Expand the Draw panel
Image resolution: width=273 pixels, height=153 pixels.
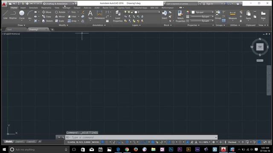click(x=21, y=25)
